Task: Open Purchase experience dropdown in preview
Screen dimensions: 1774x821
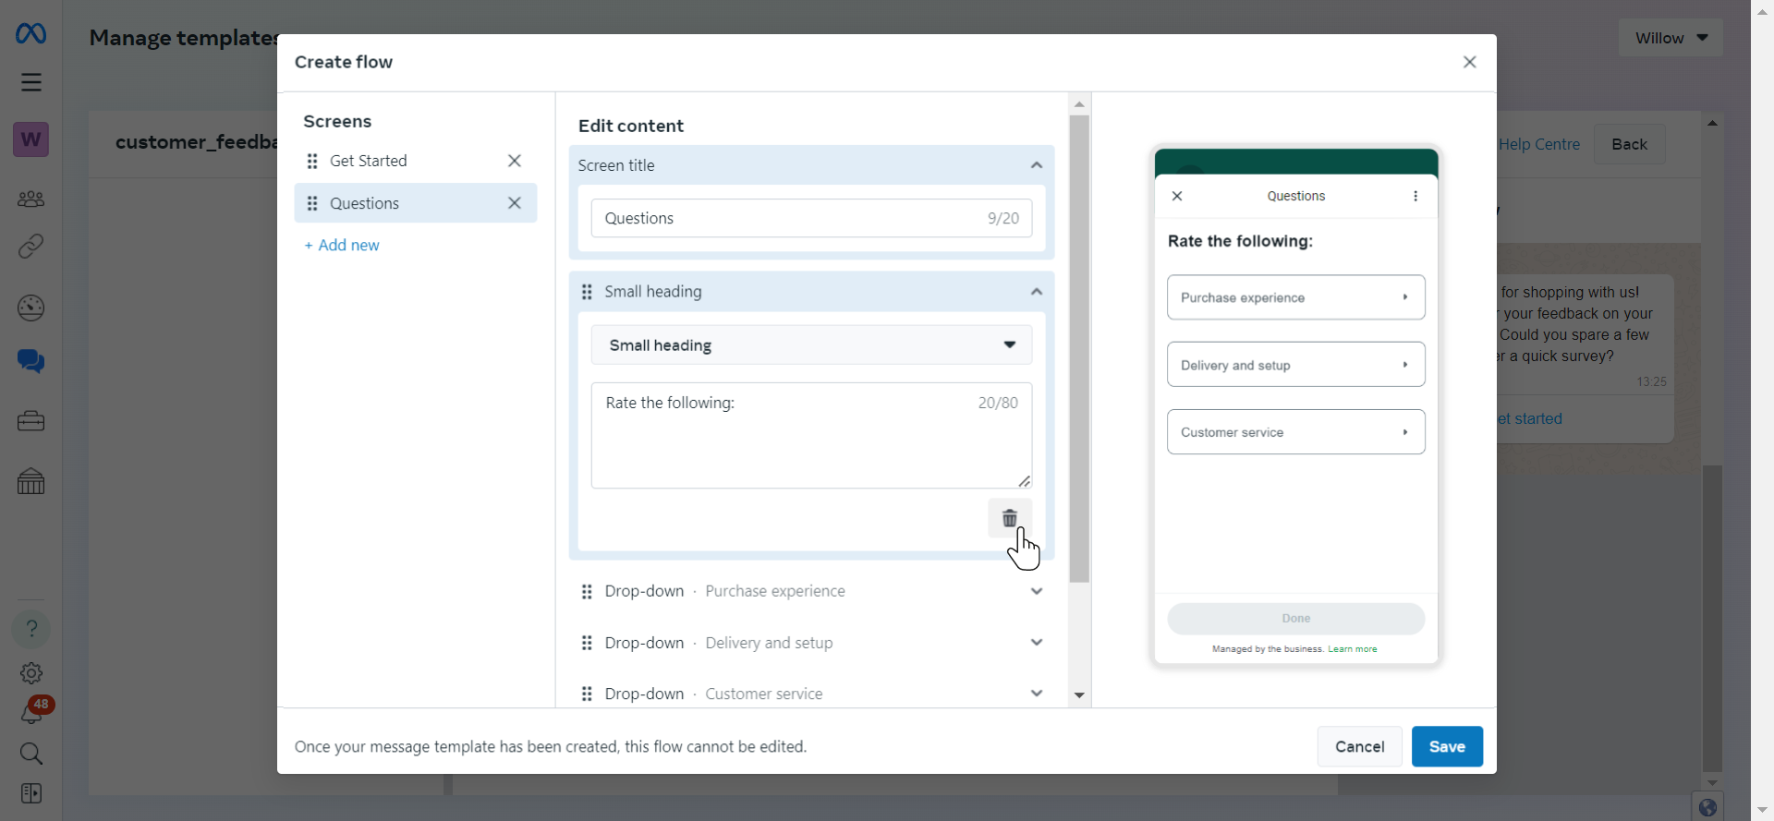Action: (x=1295, y=297)
